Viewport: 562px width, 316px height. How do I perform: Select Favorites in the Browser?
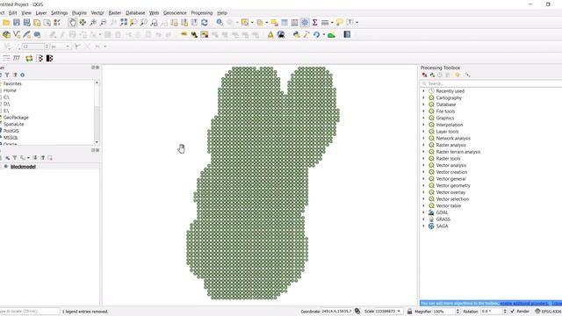12,84
